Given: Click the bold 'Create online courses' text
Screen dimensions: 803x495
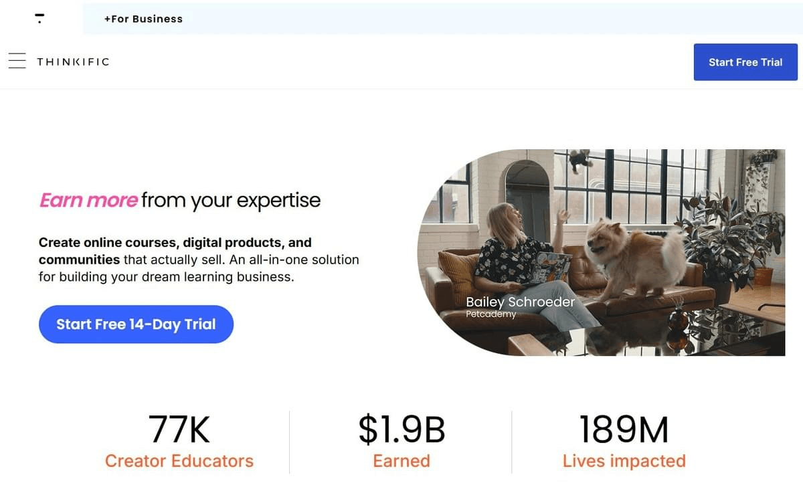Looking at the screenshot, I should [175, 242].
